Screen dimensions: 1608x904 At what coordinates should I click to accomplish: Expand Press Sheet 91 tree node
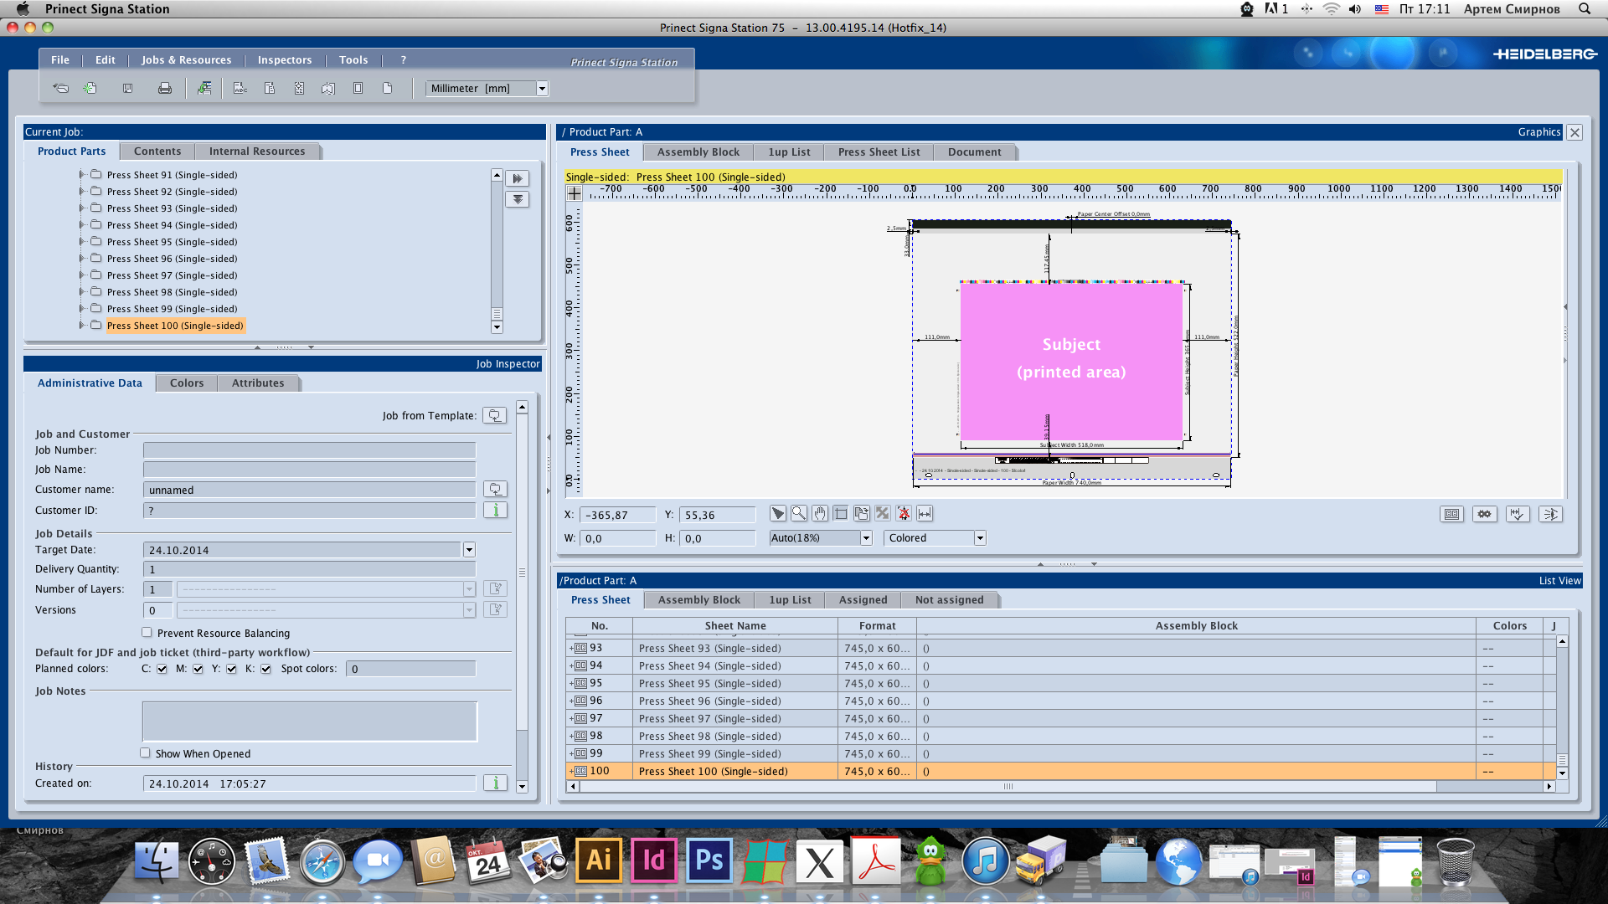[81, 175]
